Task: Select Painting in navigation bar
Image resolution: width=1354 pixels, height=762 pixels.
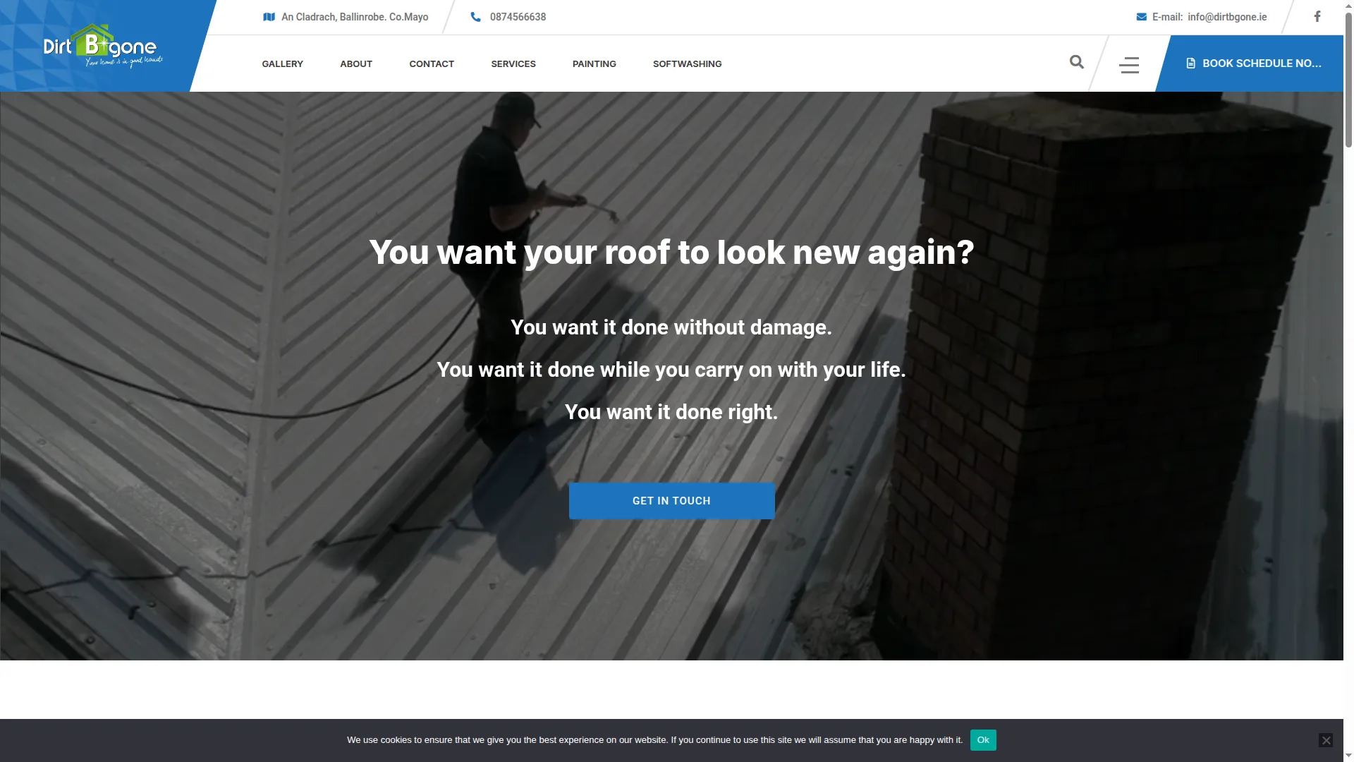Action: (x=594, y=64)
